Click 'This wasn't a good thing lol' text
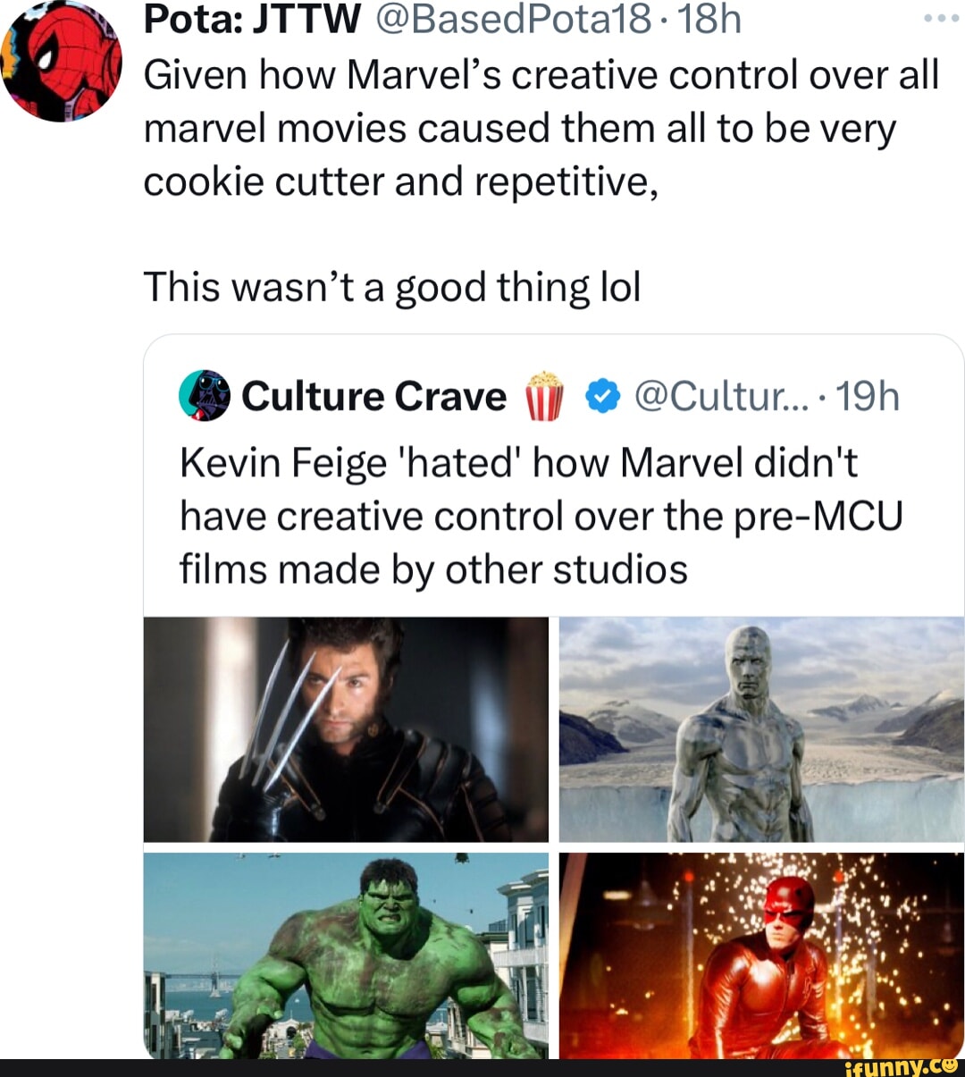 391,286
